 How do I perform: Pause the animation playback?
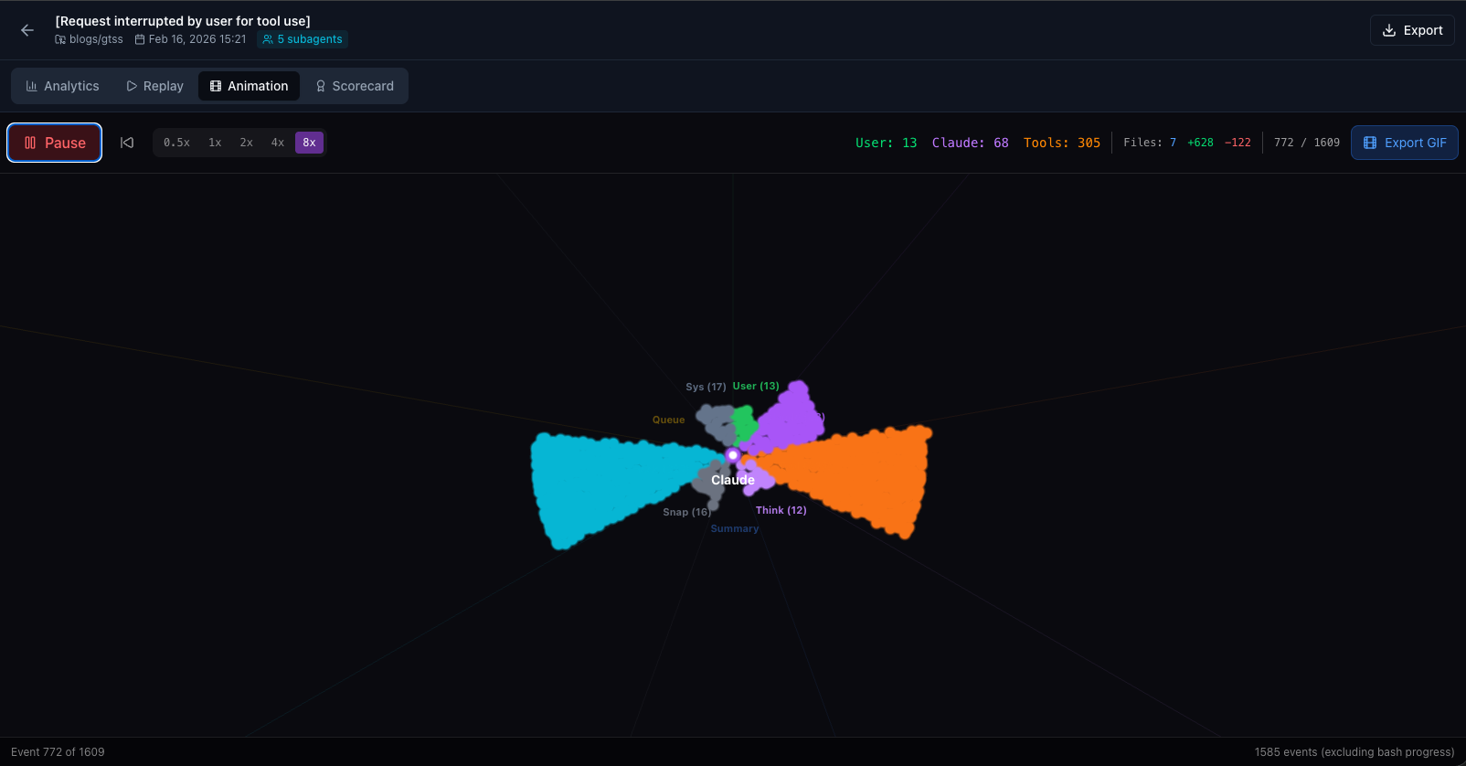coord(55,143)
